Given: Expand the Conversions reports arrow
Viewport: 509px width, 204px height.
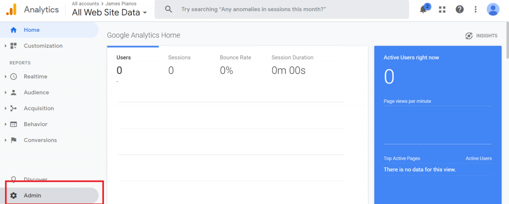Looking at the screenshot, I should click(x=6, y=140).
